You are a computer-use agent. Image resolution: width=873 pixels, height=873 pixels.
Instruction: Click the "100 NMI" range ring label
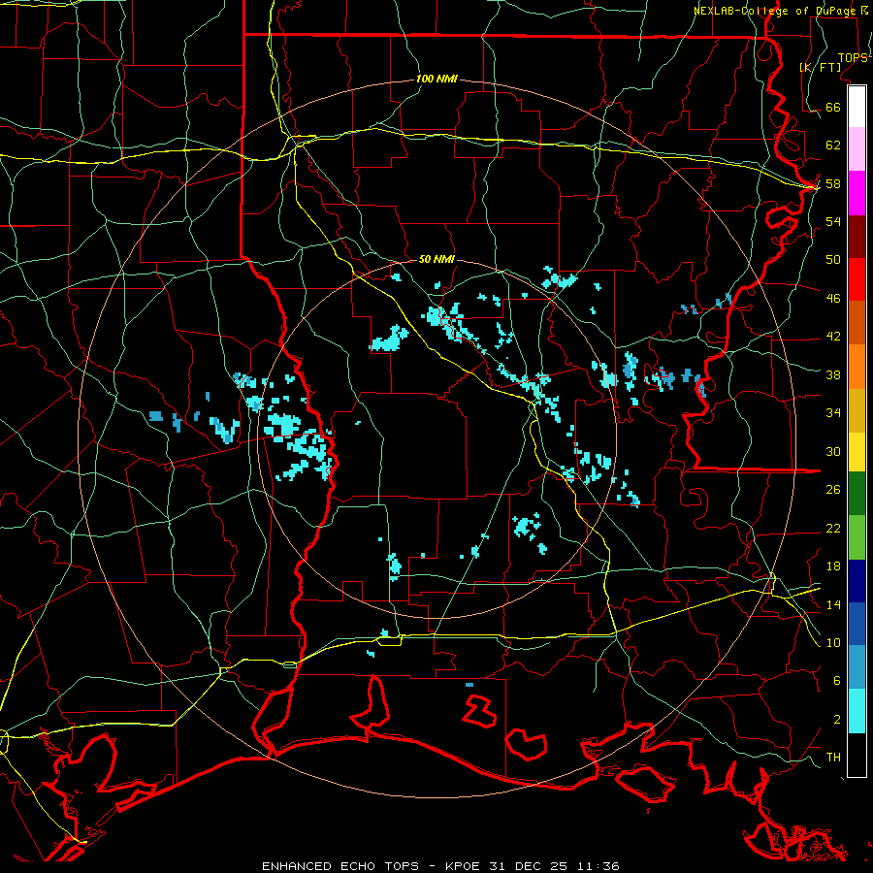pos(436,80)
